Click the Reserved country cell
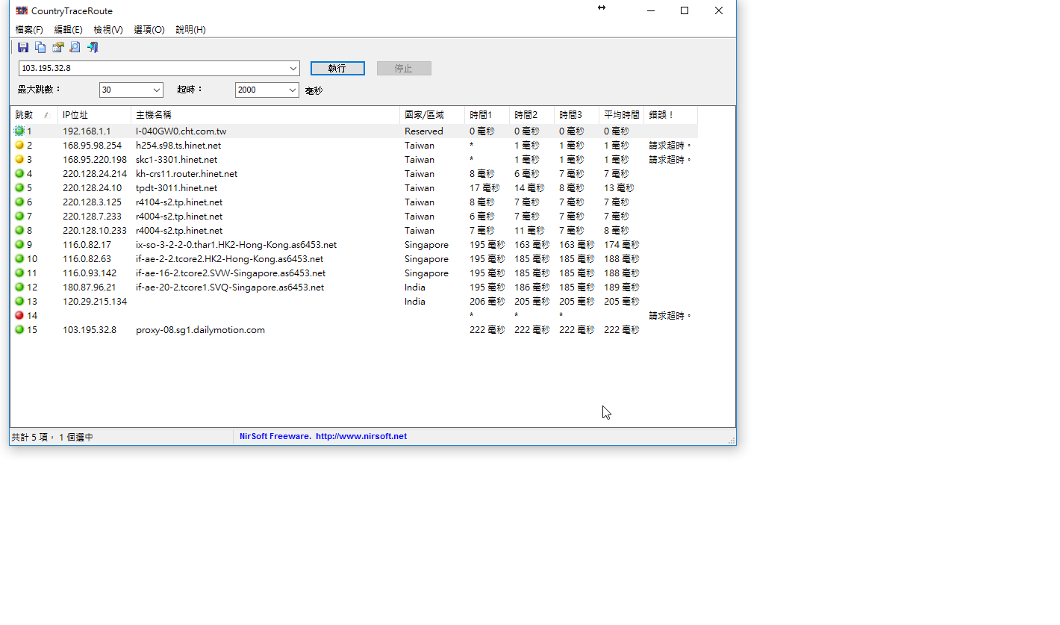 click(x=424, y=131)
